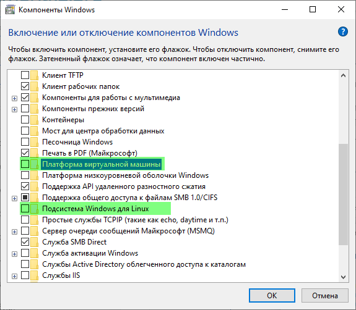Viewport: 356px width, 310px height.
Task: Select the folder icon beside Служба SMB Direct
Action: [x=34, y=242]
